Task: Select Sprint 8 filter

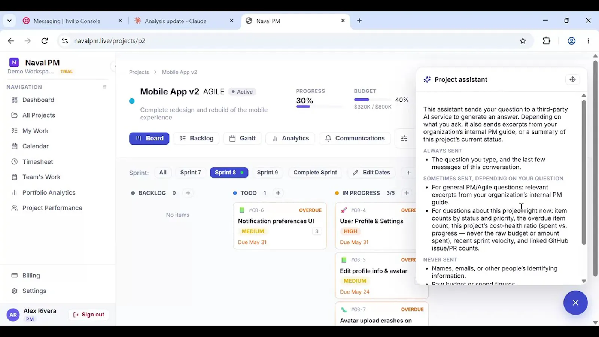Action: (x=229, y=173)
